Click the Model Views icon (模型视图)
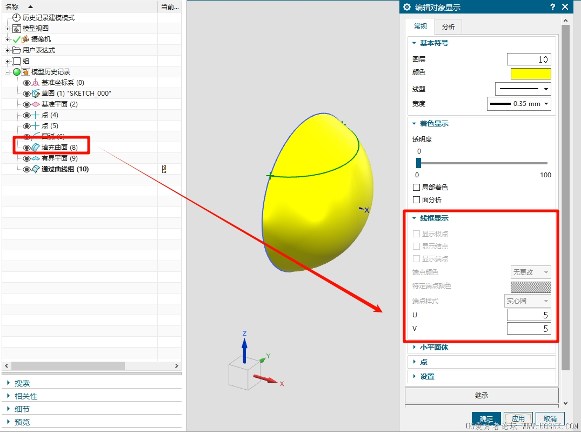This screenshot has width=581, height=433. (17, 29)
